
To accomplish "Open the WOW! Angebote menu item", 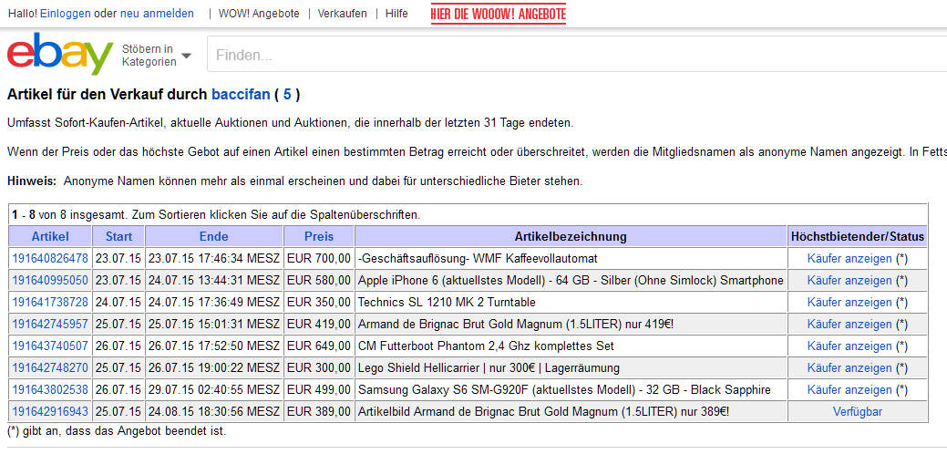I will click(x=259, y=14).
